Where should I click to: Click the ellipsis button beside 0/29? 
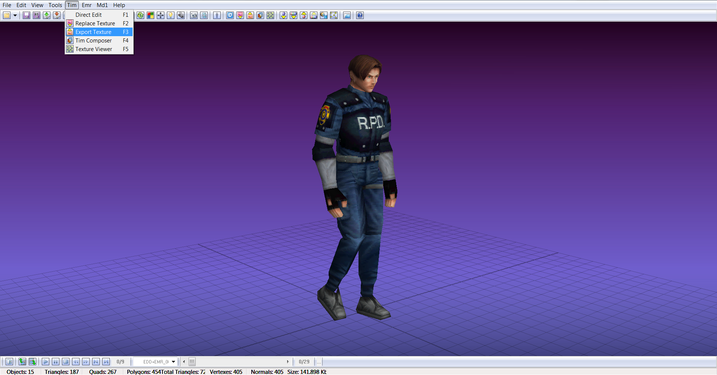point(319,362)
